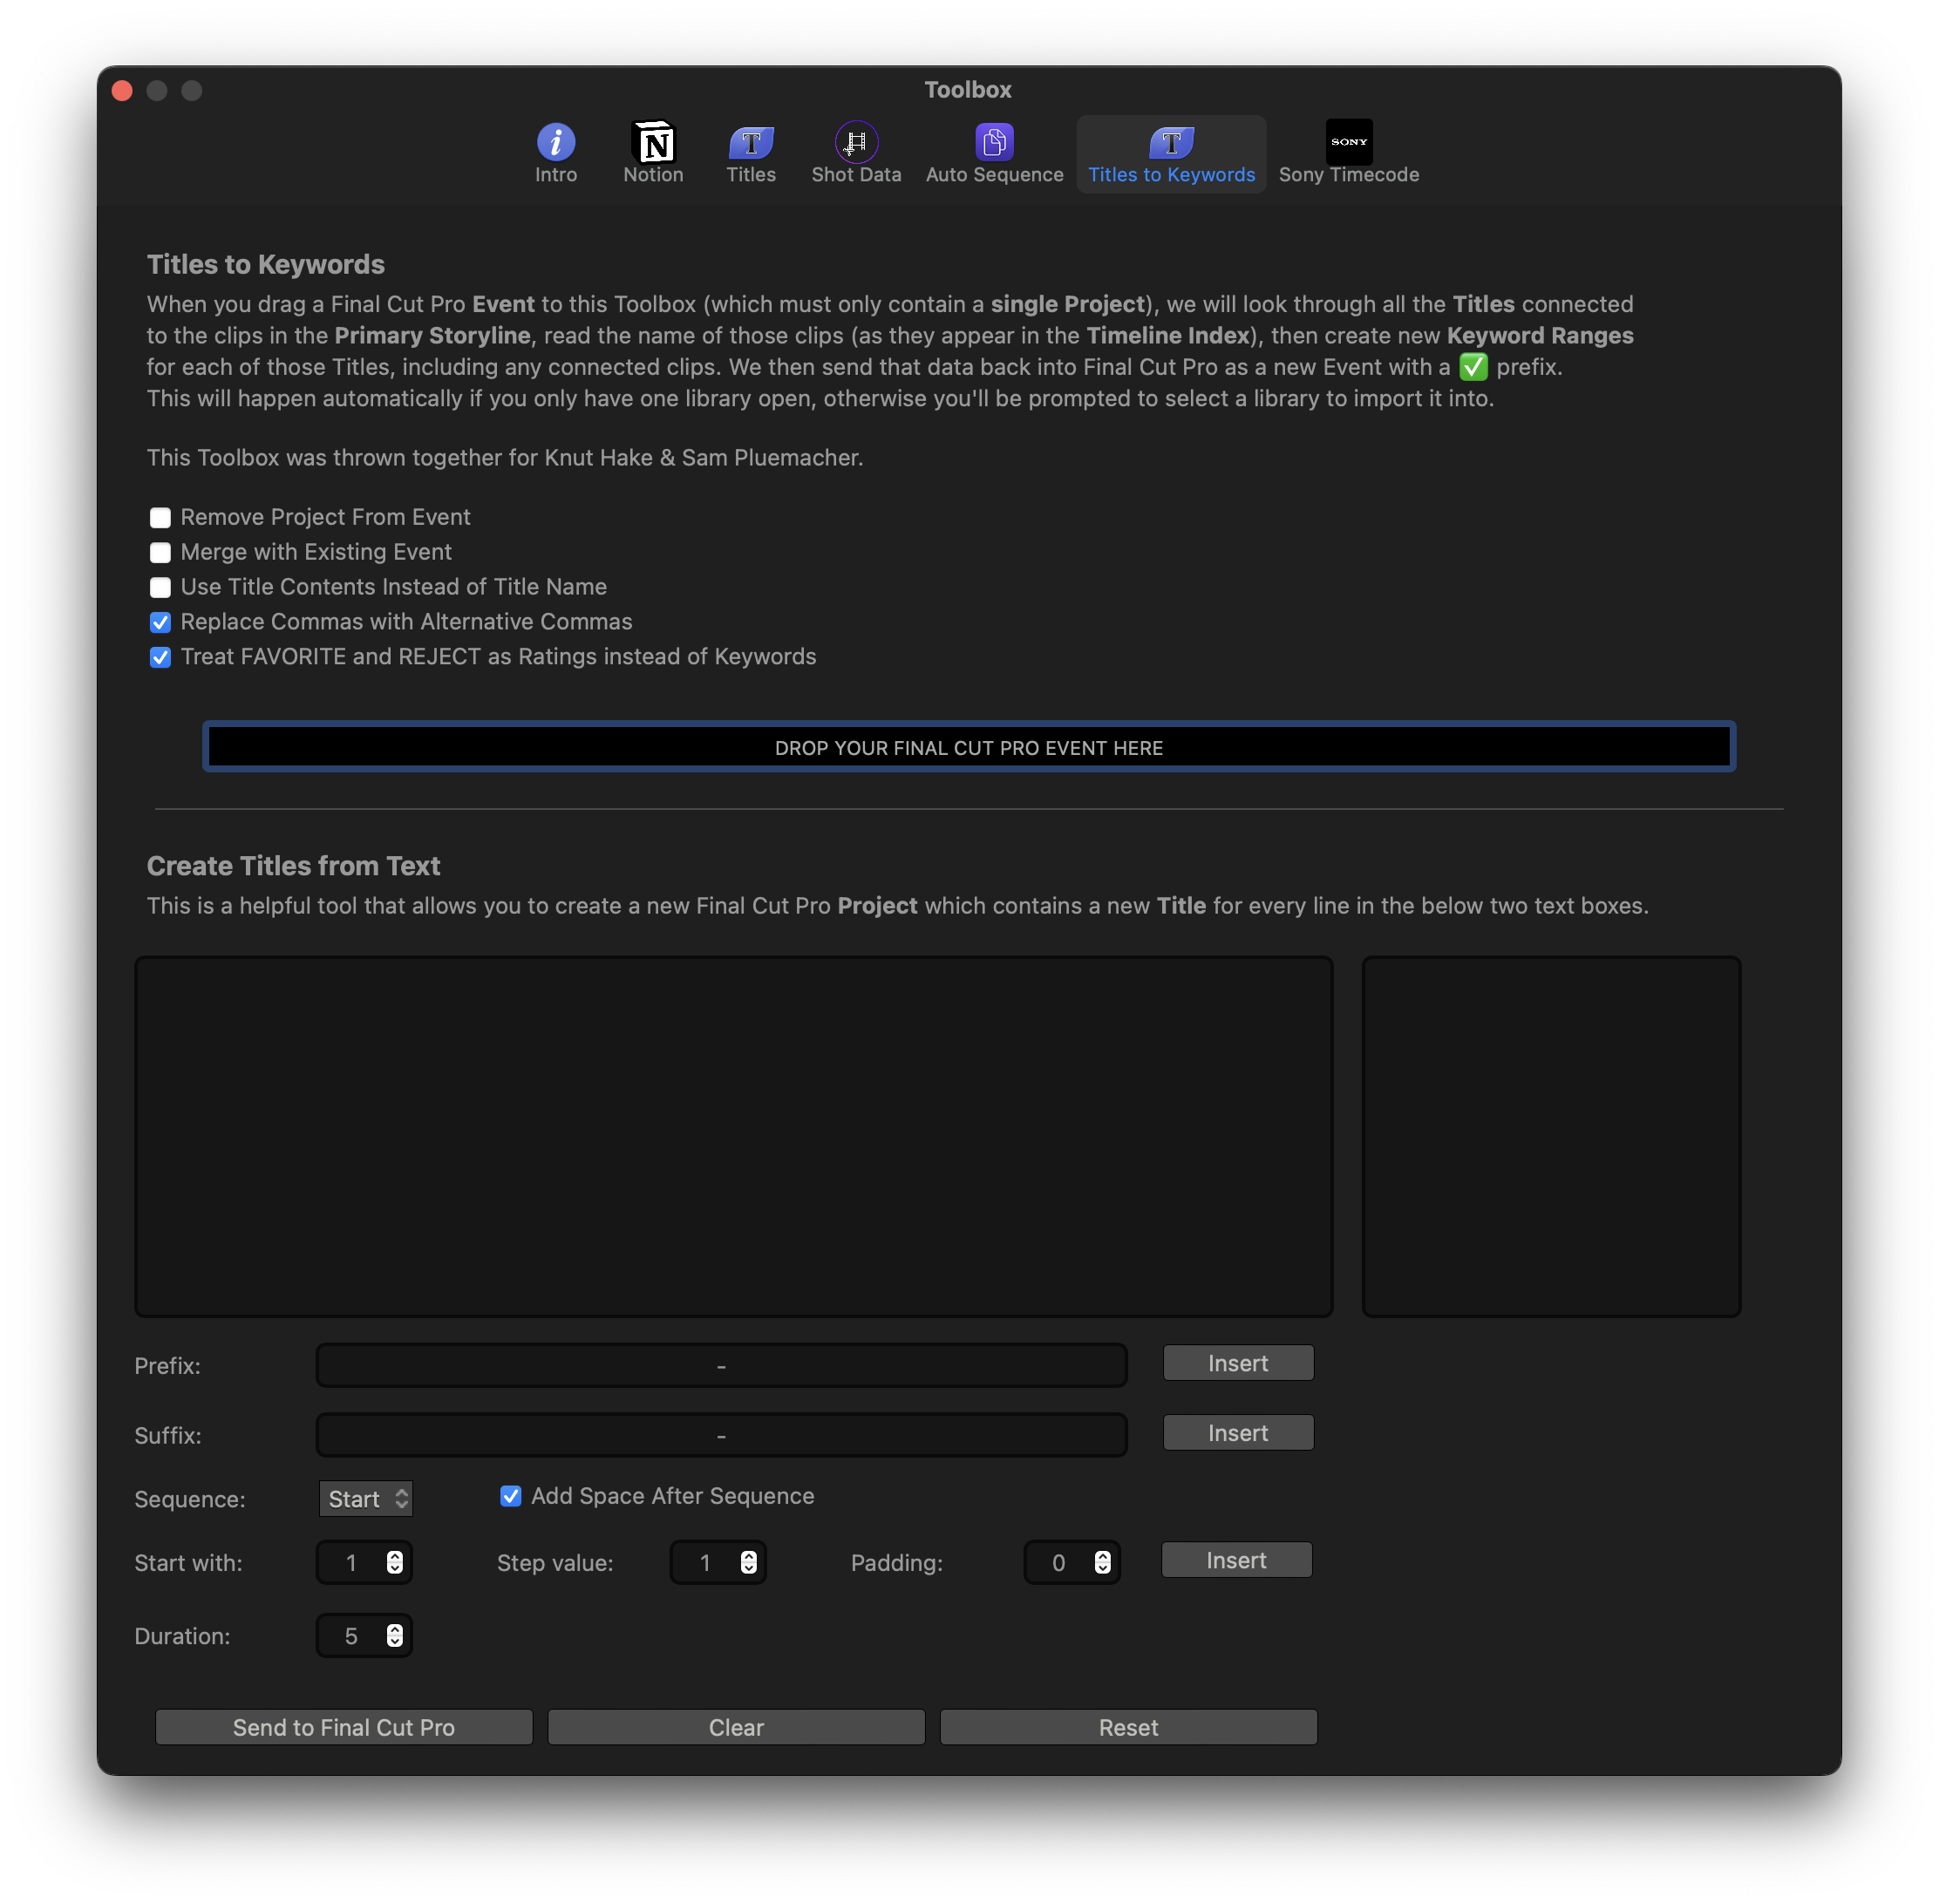Toggle Merge with Existing Event
The height and width of the screenshot is (1904, 1939).
pyautogui.click(x=160, y=553)
